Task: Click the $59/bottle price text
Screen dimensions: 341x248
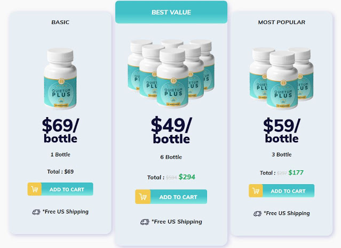Action: click(x=282, y=130)
